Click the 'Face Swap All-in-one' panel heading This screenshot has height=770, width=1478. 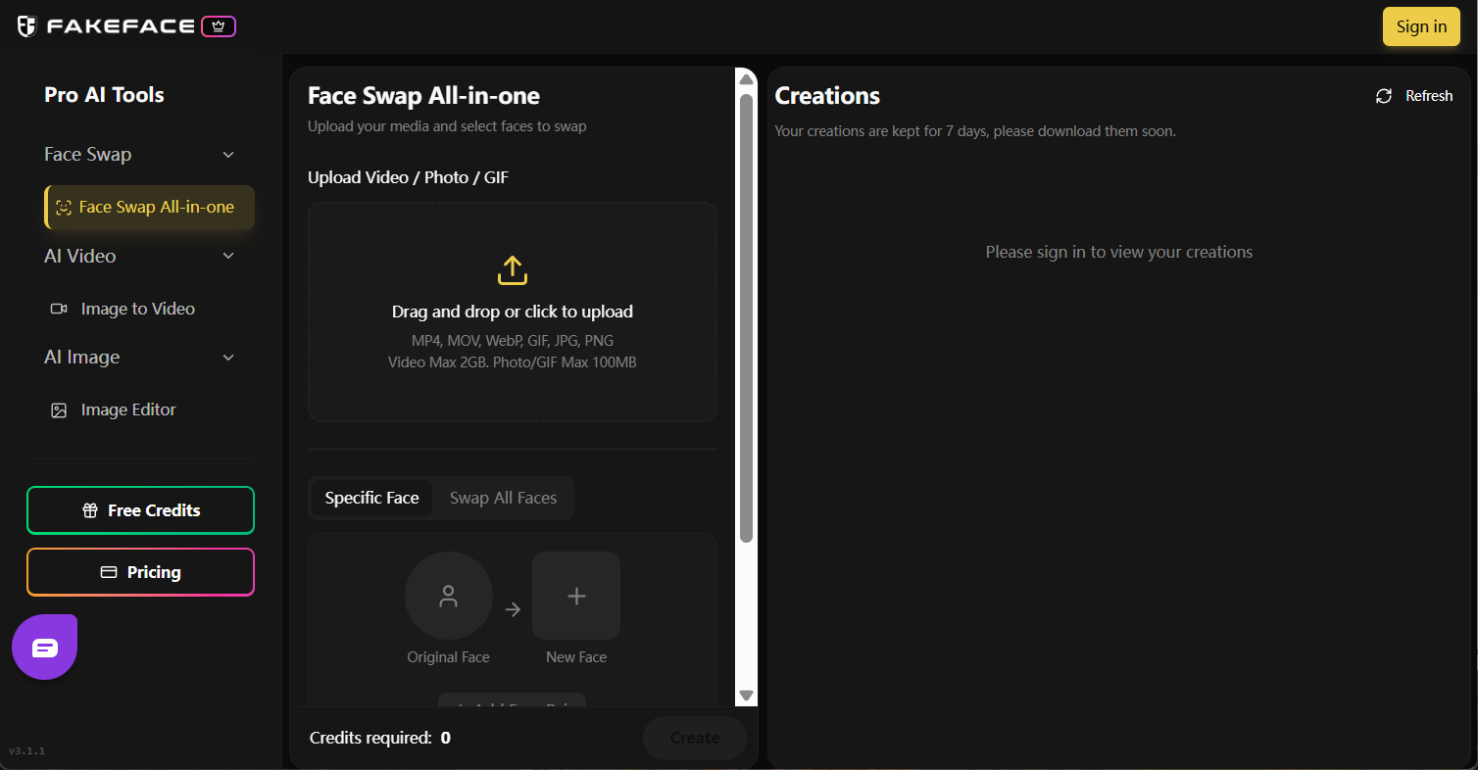click(423, 95)
